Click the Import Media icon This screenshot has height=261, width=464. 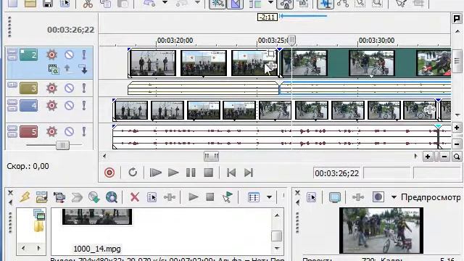[42, 197]
